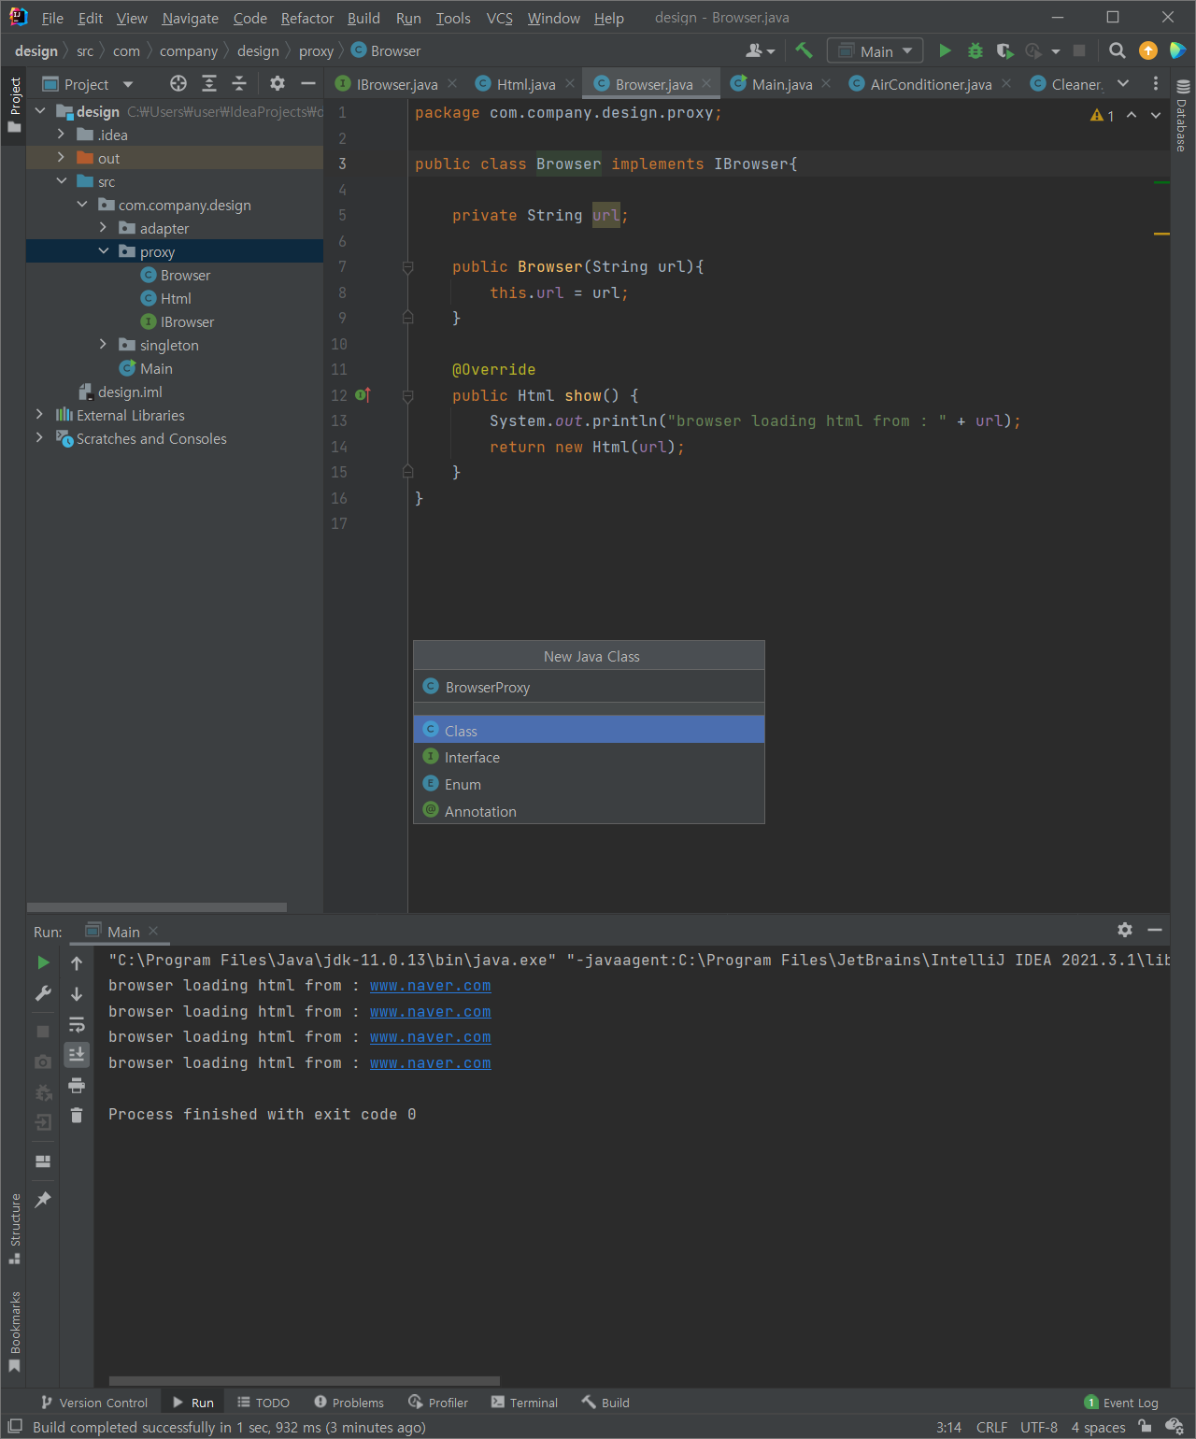The image size is (1196, 1439).
Task: Open the Navigate menu
Action: 190,18
